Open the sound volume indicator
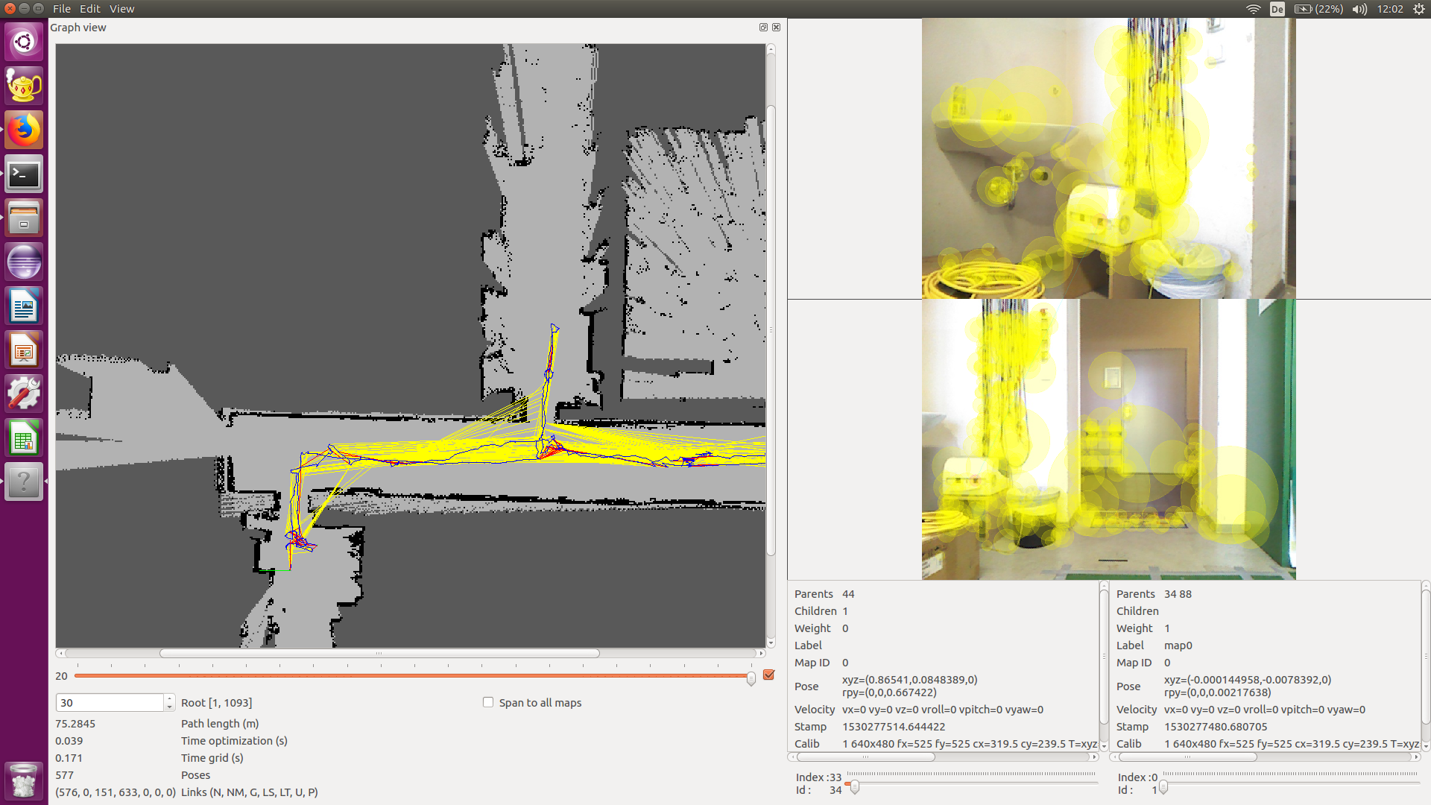This screenshot has height=805, width=1431. [1359, 9]
